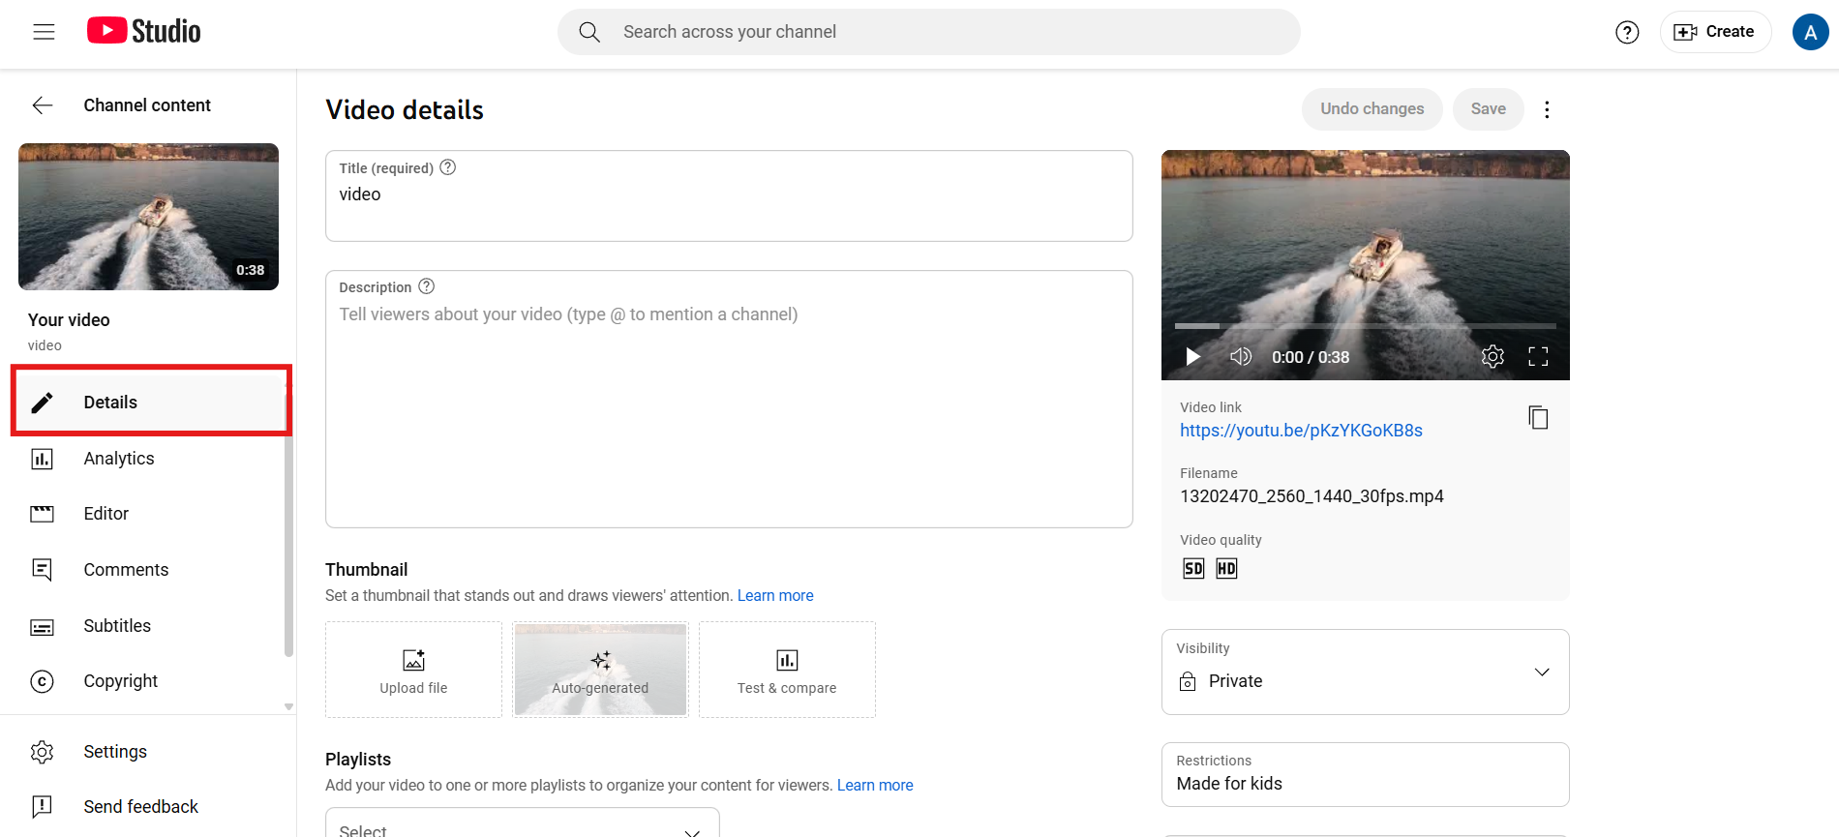Open the youtu.be video link
This screenshot has width=1839, height=837.
[1301, 431]
